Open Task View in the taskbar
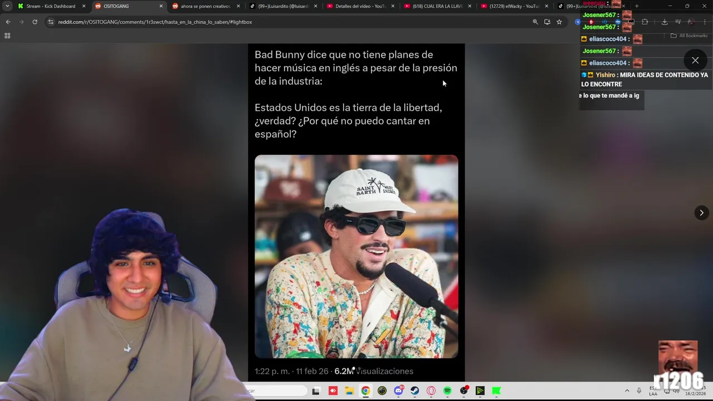This screenshot has width=713, height=401. pos(316,391)
